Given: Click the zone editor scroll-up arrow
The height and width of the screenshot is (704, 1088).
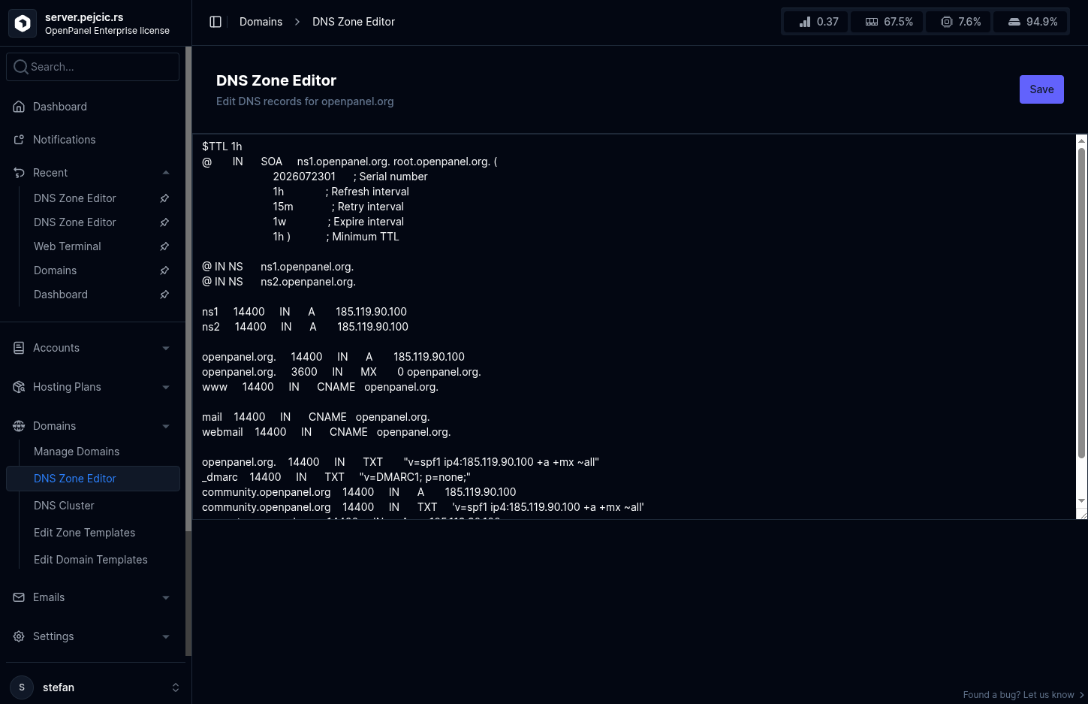Looking at the screenshot, I should pyautogui.click(x=1082, y=140).
